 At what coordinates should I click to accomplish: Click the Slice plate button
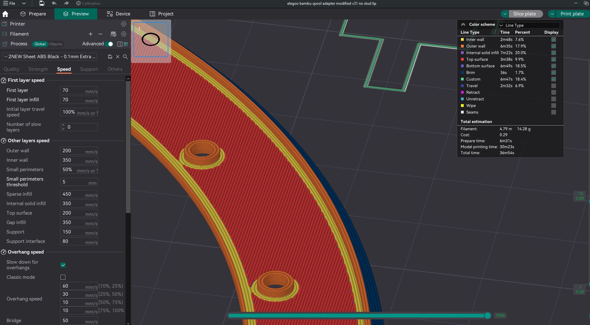tap(524, 14)
